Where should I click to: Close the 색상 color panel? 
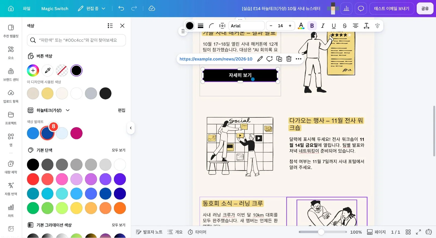tap(122, 26)
